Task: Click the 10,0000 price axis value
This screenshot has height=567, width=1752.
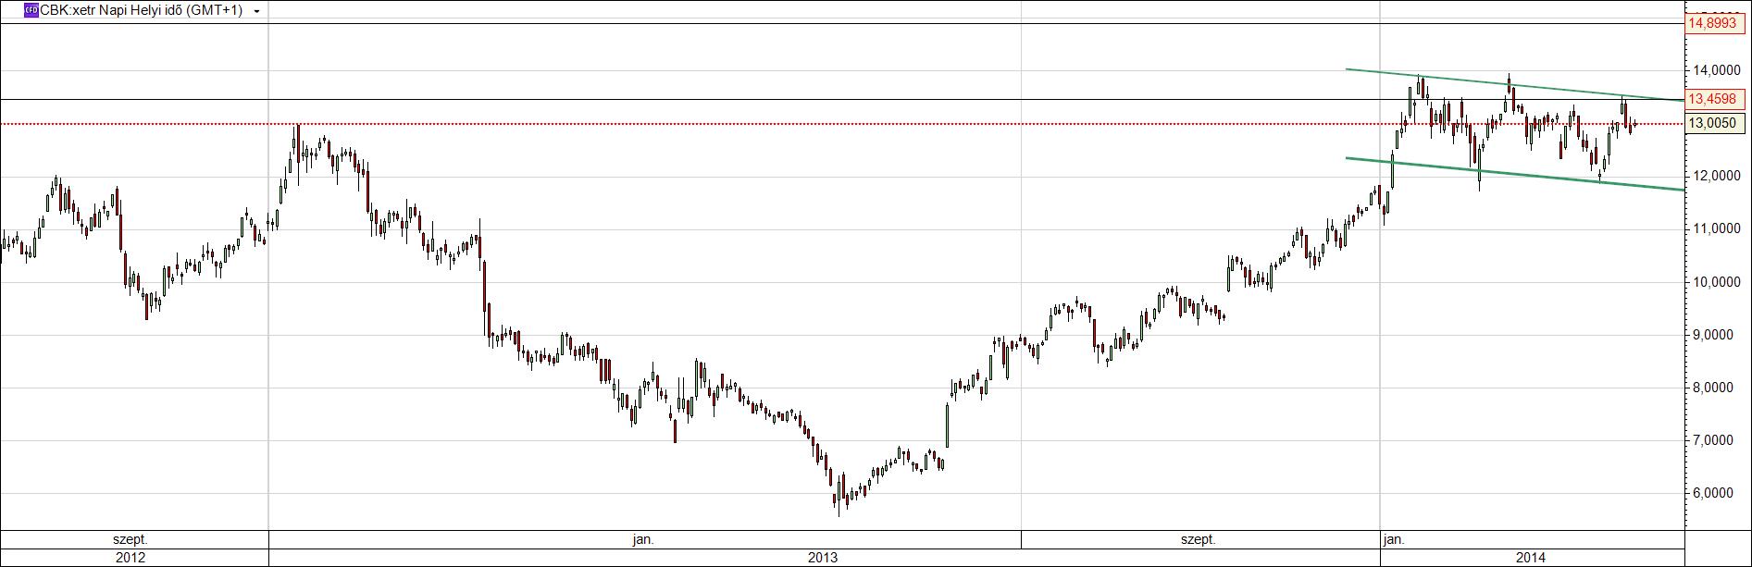Action: coord(1716,282)
